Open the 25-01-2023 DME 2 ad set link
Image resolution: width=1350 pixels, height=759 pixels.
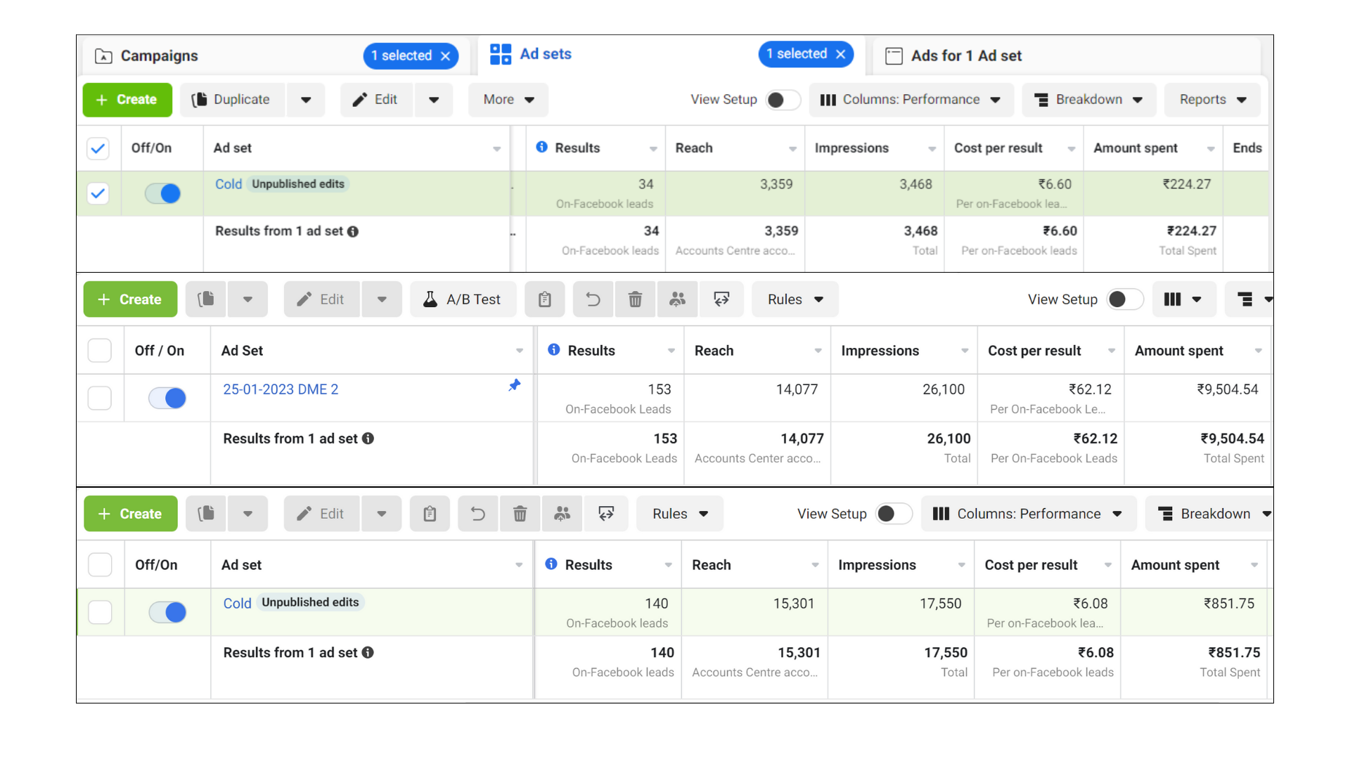point(281,389)
